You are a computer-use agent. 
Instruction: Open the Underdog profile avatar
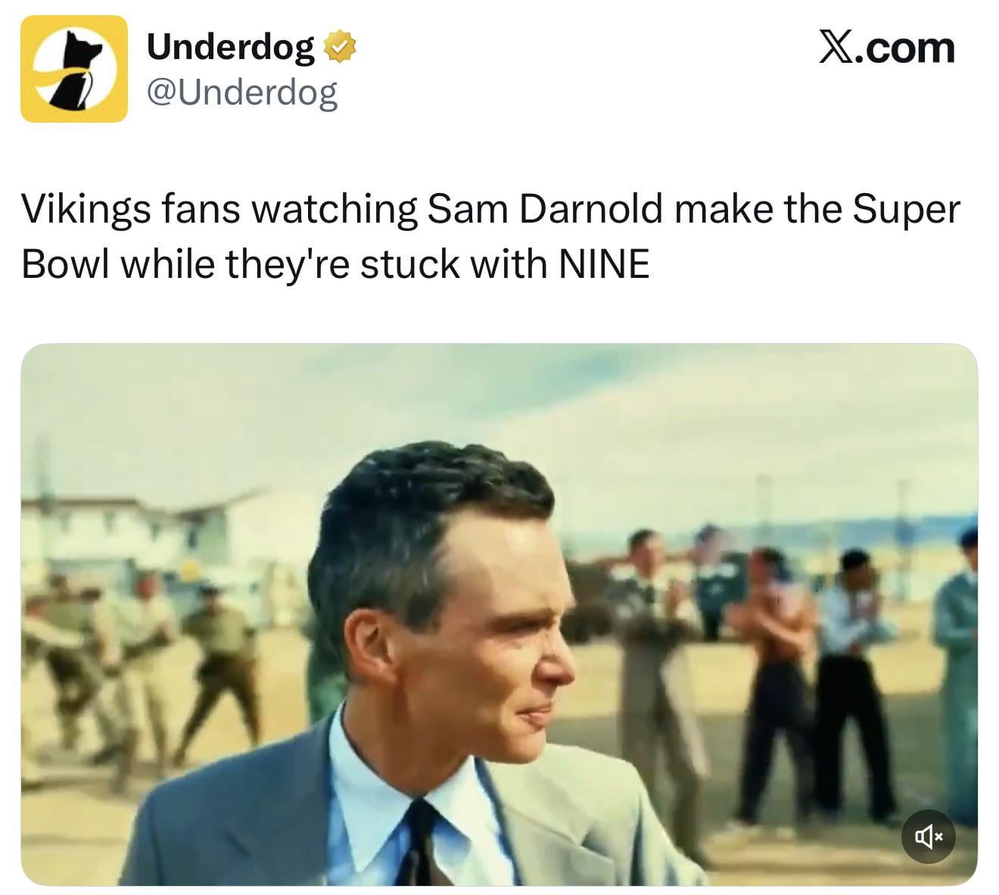[x=73, y=68]
